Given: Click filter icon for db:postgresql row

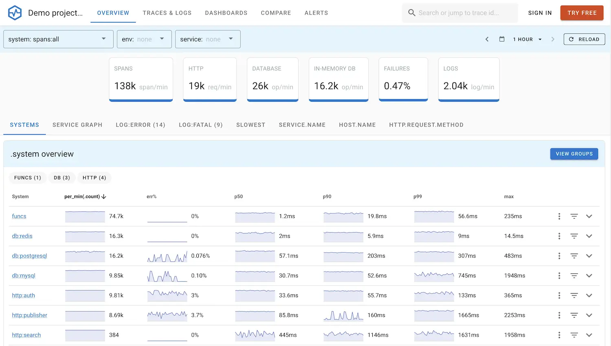Looking at the screenshot, I should coord(574,256).
